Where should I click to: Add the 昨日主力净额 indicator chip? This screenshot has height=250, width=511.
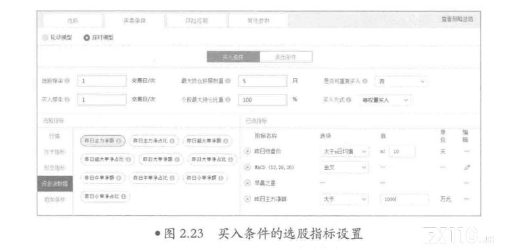point(102,140)
